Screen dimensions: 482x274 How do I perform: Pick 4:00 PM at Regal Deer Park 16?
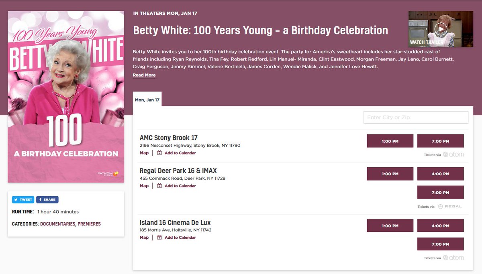click(x=441, y=174)
